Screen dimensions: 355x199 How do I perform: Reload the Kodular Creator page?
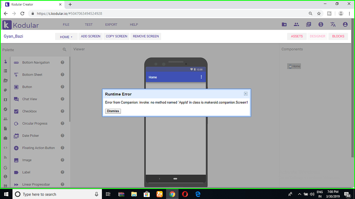[x=22, y=13]
